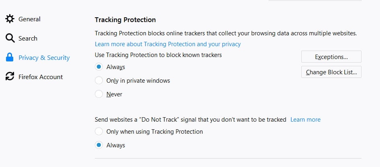Select Always for Tracking Protection
Screen dimensions: 380x167
99,67
